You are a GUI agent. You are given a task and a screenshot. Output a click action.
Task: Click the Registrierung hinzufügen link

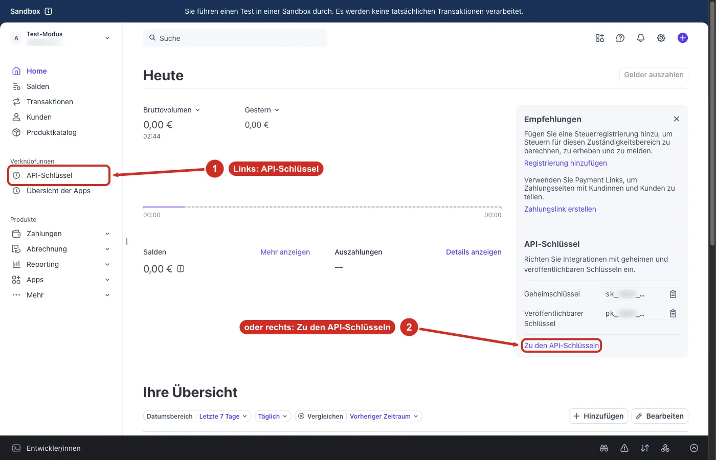tap(566, 163)
